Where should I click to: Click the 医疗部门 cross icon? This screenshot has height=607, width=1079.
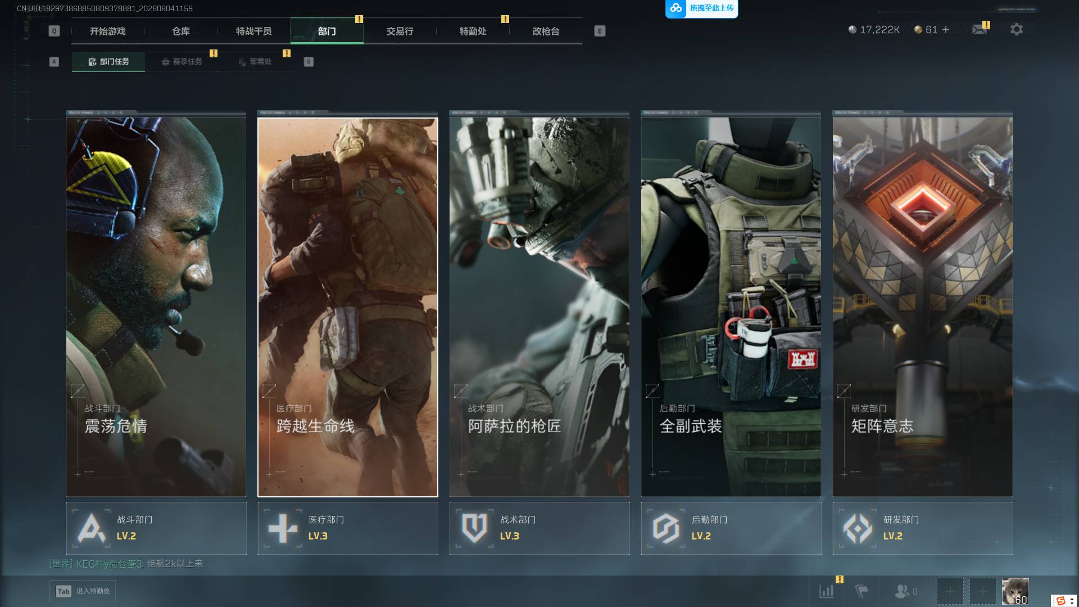pyautogui.click(x=283, y=528)
